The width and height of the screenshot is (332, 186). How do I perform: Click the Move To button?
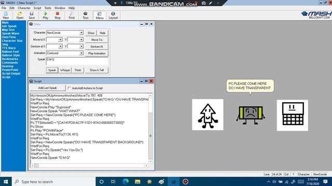(97, 40)
